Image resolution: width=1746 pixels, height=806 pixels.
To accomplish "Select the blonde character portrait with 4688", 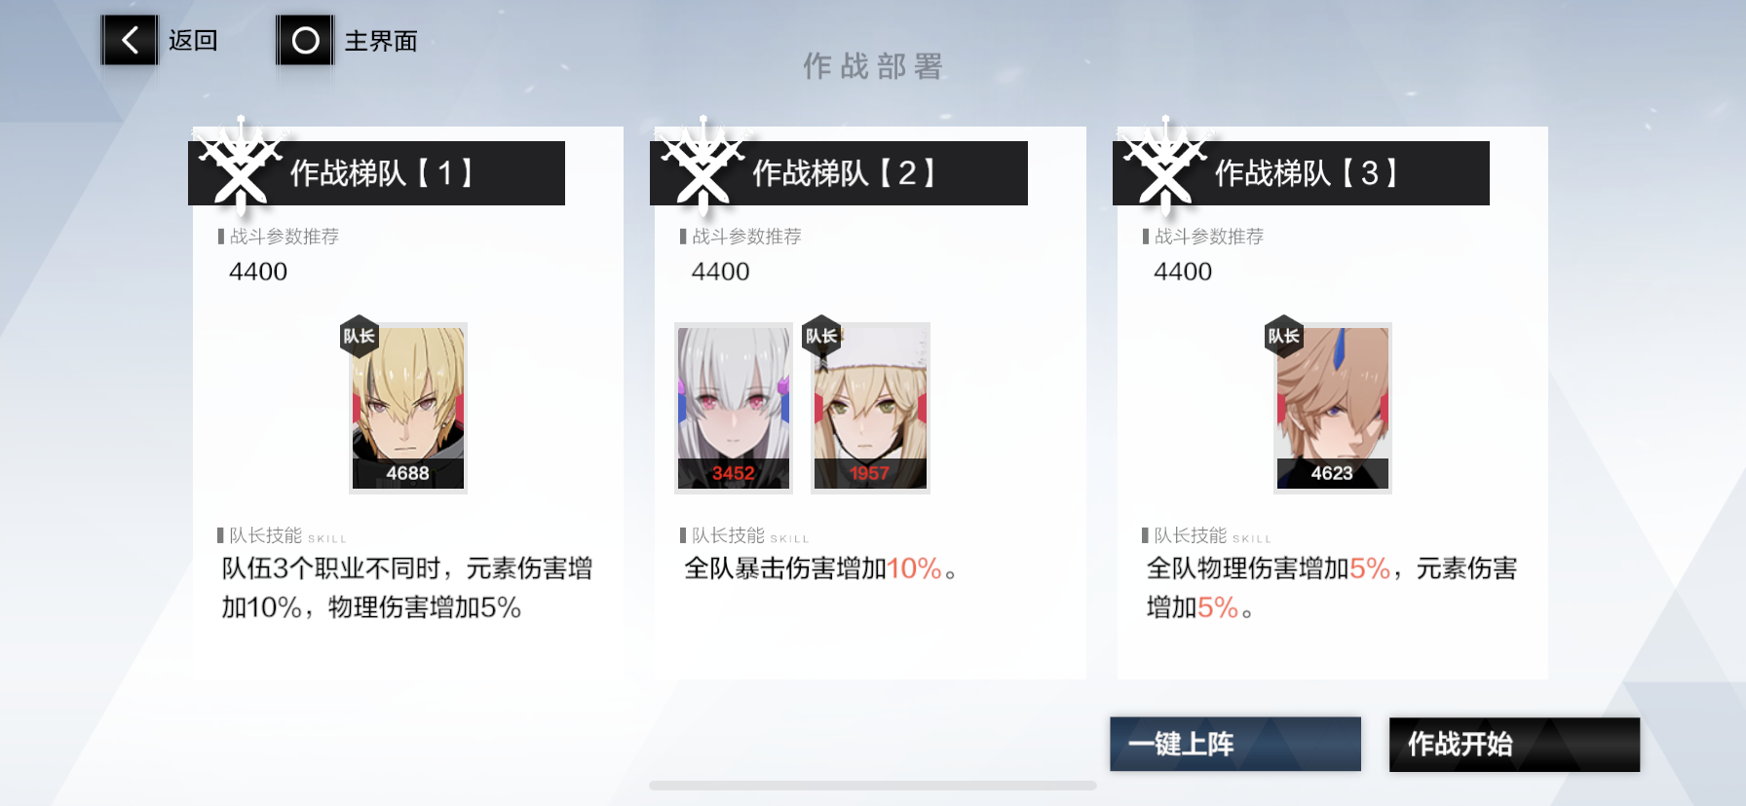I will (408, 408).
